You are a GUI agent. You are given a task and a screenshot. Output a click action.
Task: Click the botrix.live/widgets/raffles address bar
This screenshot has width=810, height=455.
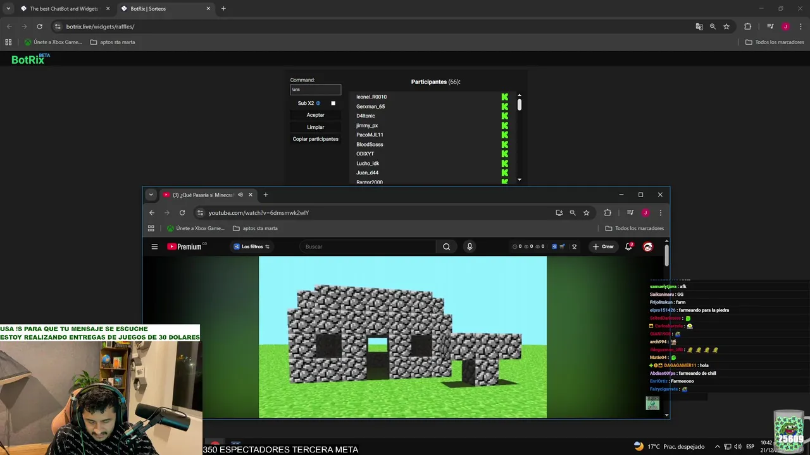pyautogui.click(x=373, y=27)
